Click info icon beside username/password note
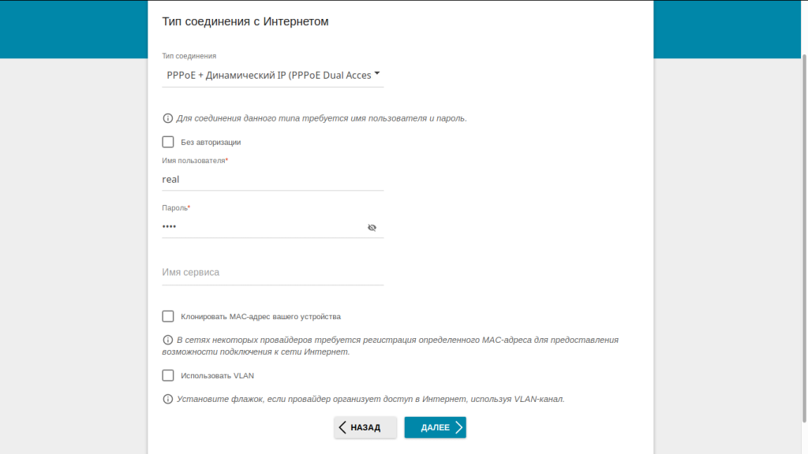 (x=167, y=118)
